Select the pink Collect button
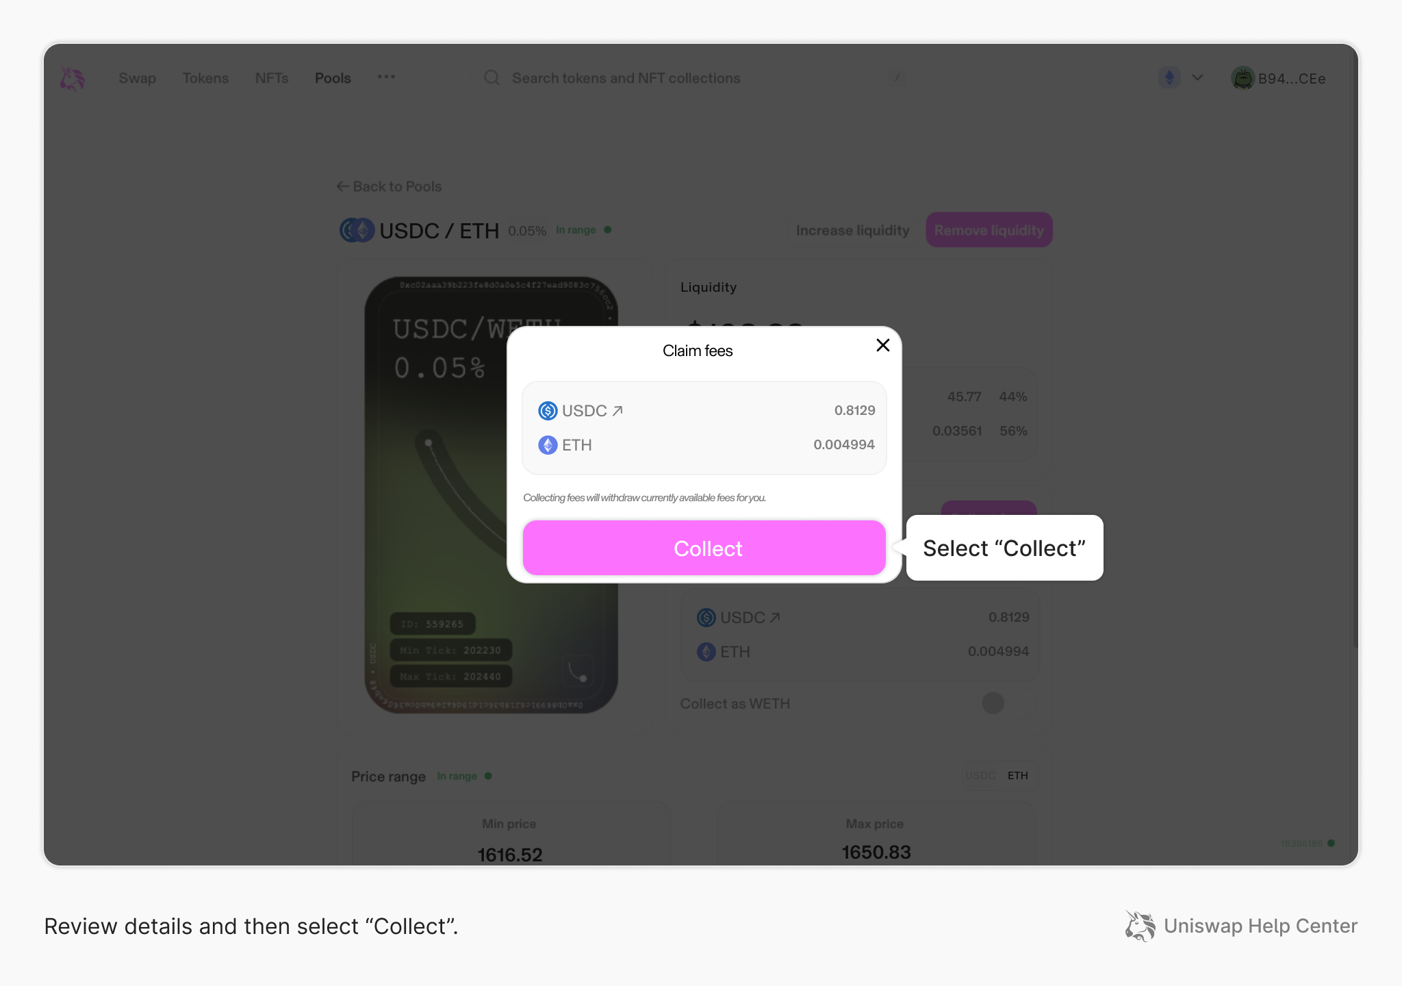Image resolution: width=1402 pixels, height=986 pixels. coord(704,548)
